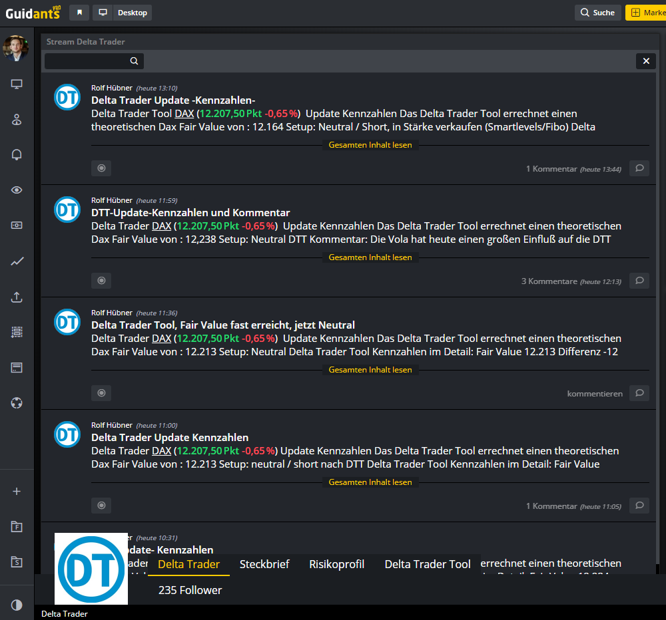Open the watchlist eye icon in sidebar
666x620 pixels.
(x=17, y=190)
